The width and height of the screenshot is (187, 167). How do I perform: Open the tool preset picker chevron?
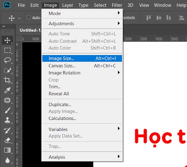(19, 18)
